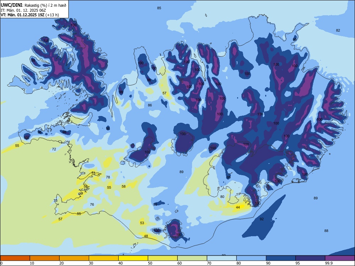Pick the indigo 95–99.9 legend swatch
The image size is (355, 266).
tap(310, 258)
